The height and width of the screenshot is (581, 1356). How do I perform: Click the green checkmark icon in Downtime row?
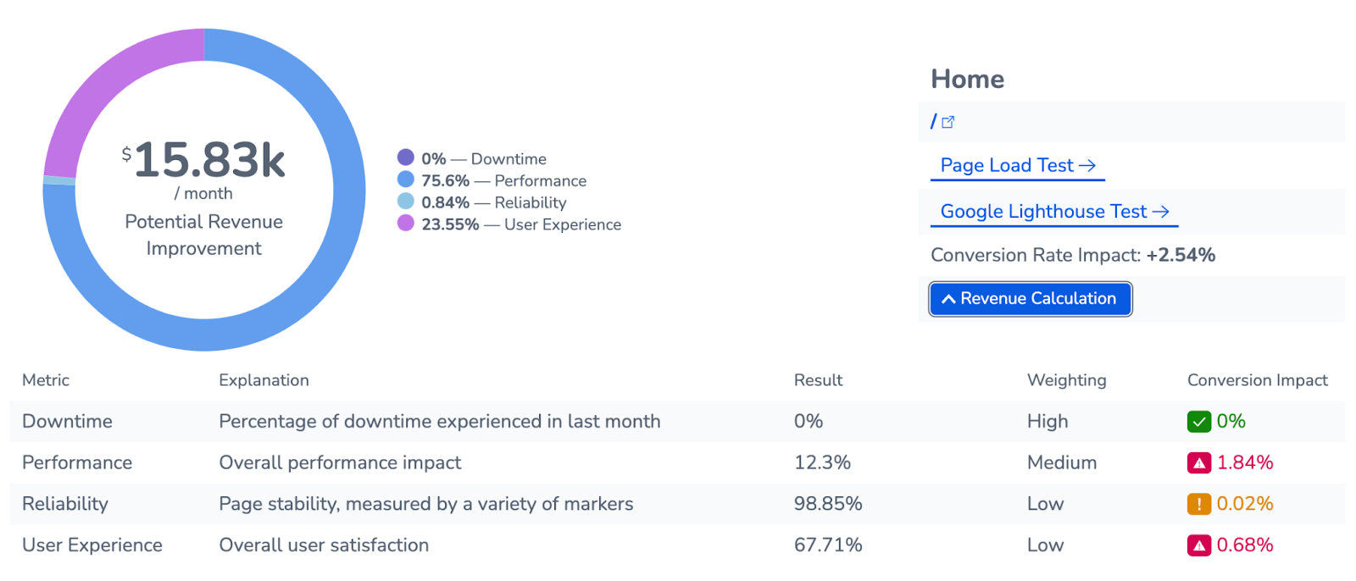(x=1198, y=422)
